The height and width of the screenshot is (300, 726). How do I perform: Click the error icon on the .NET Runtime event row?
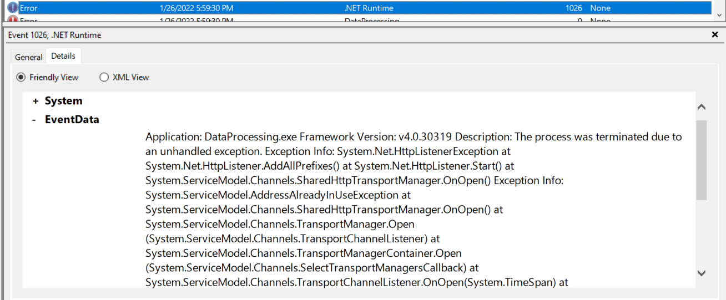coord(13,8)
